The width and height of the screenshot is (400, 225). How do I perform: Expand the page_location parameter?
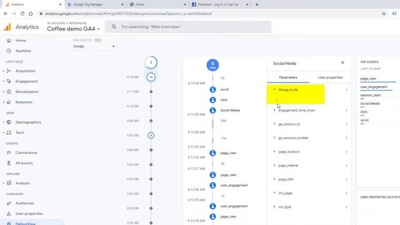point(274,151)
